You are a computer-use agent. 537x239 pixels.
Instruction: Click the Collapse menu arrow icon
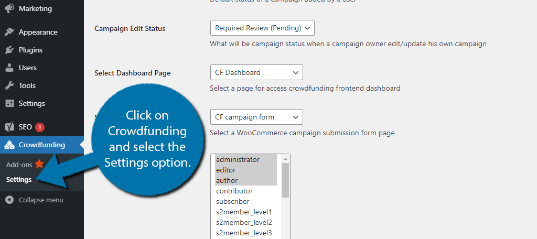[9, 200]
